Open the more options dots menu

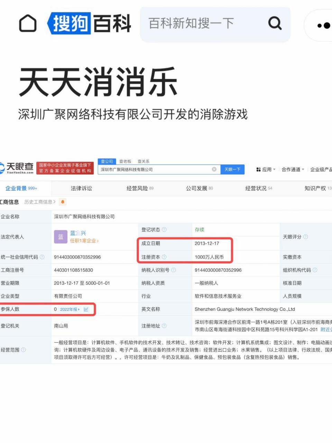pyautogui.click(x=323, y=25)
